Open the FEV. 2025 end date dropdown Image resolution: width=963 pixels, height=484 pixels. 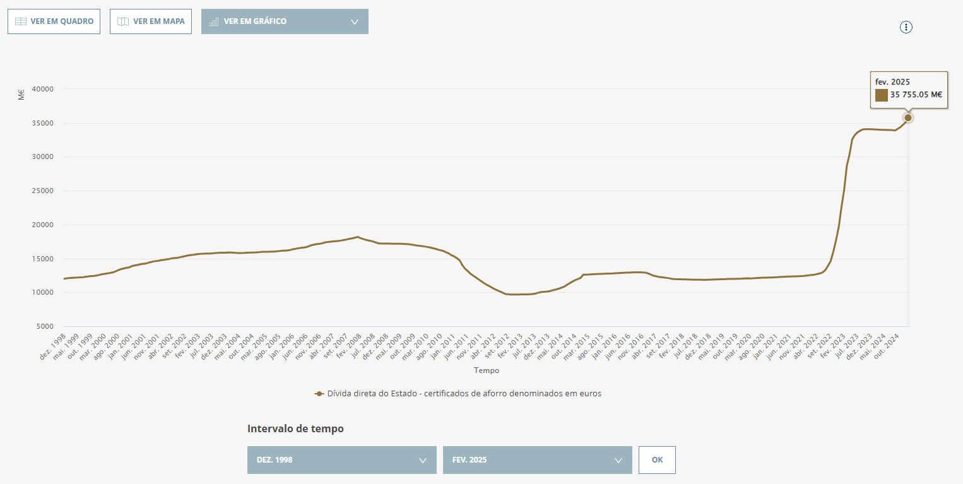coord(538,460)
